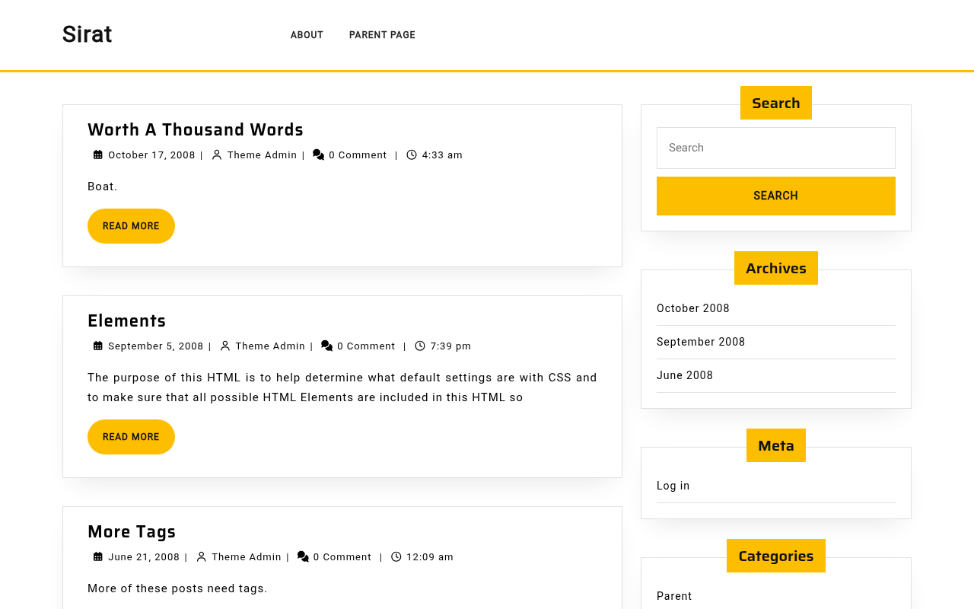The height and width of the screenshot is (609, 974).
Task: Click Theme Admin on Worth A Thousand Words post
Action: [262, 155]
